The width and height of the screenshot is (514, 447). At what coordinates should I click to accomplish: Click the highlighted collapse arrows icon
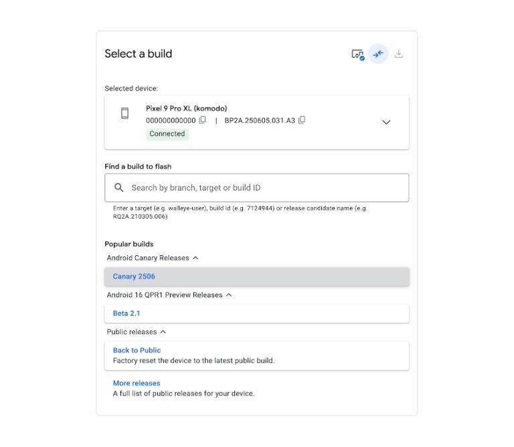(x=378, y=54)
